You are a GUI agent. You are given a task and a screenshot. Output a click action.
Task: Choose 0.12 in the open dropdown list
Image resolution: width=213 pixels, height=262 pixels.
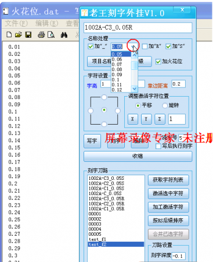click(x=121, y=90)
